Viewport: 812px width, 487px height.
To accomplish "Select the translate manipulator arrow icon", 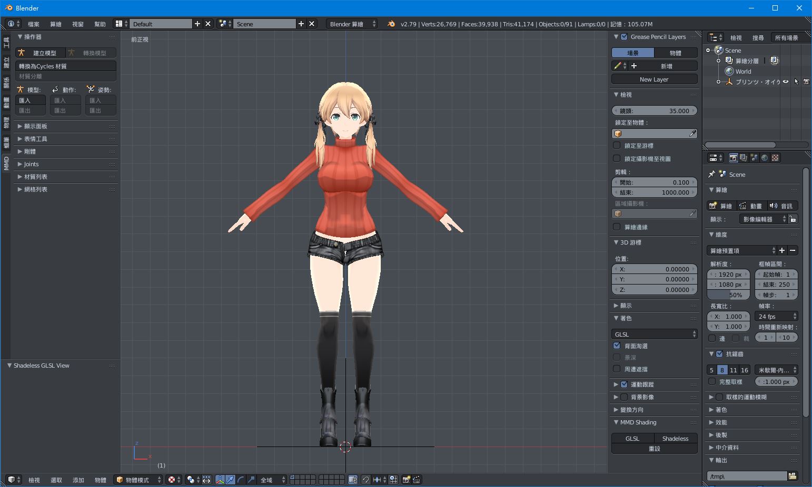I will tap(230, 480).
